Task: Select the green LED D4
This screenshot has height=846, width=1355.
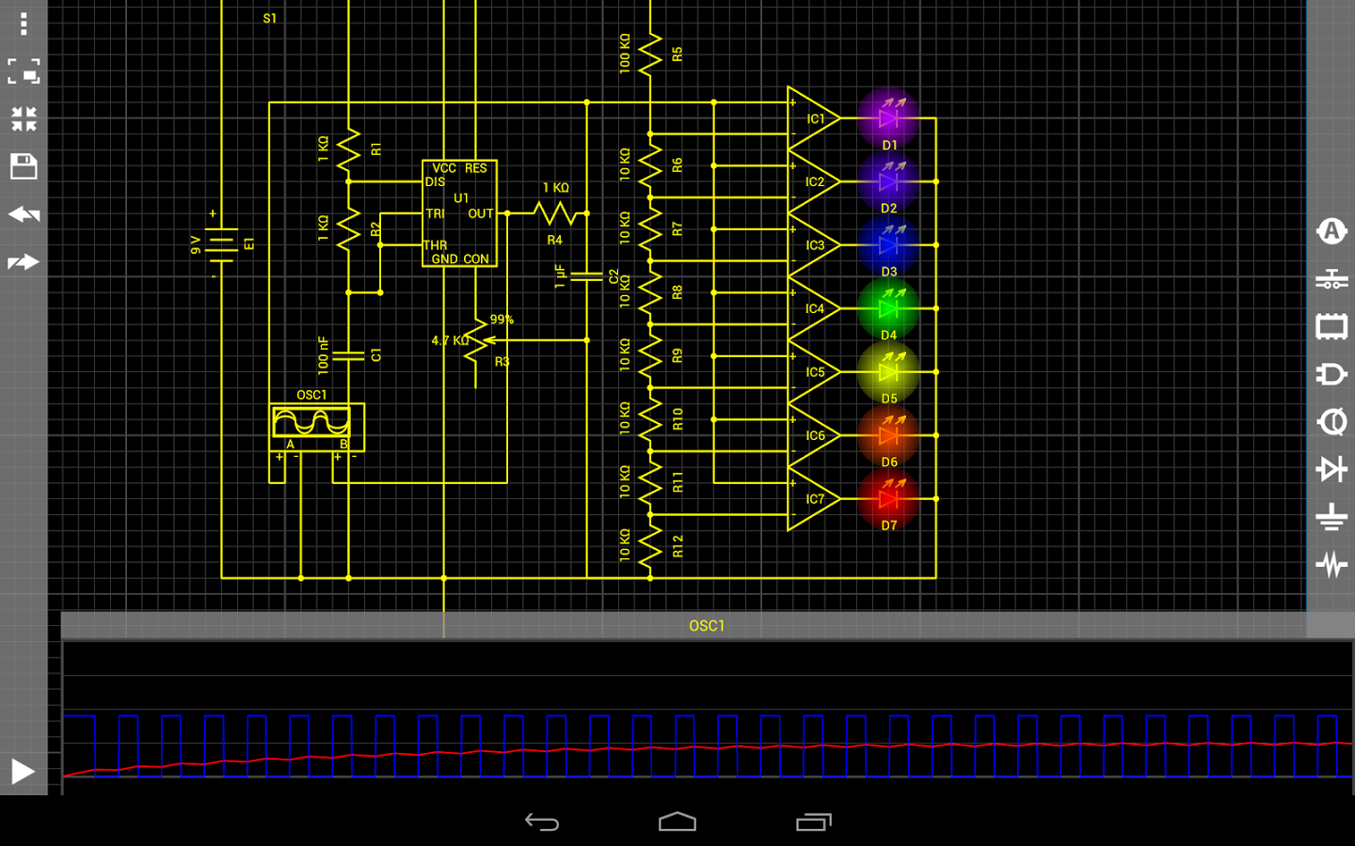Action: (887, 308)
